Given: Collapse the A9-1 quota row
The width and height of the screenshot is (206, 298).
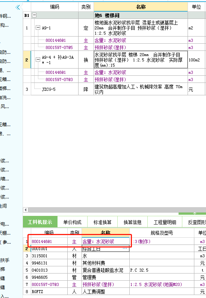Looking at the screenshot, I should coord(38,28).
